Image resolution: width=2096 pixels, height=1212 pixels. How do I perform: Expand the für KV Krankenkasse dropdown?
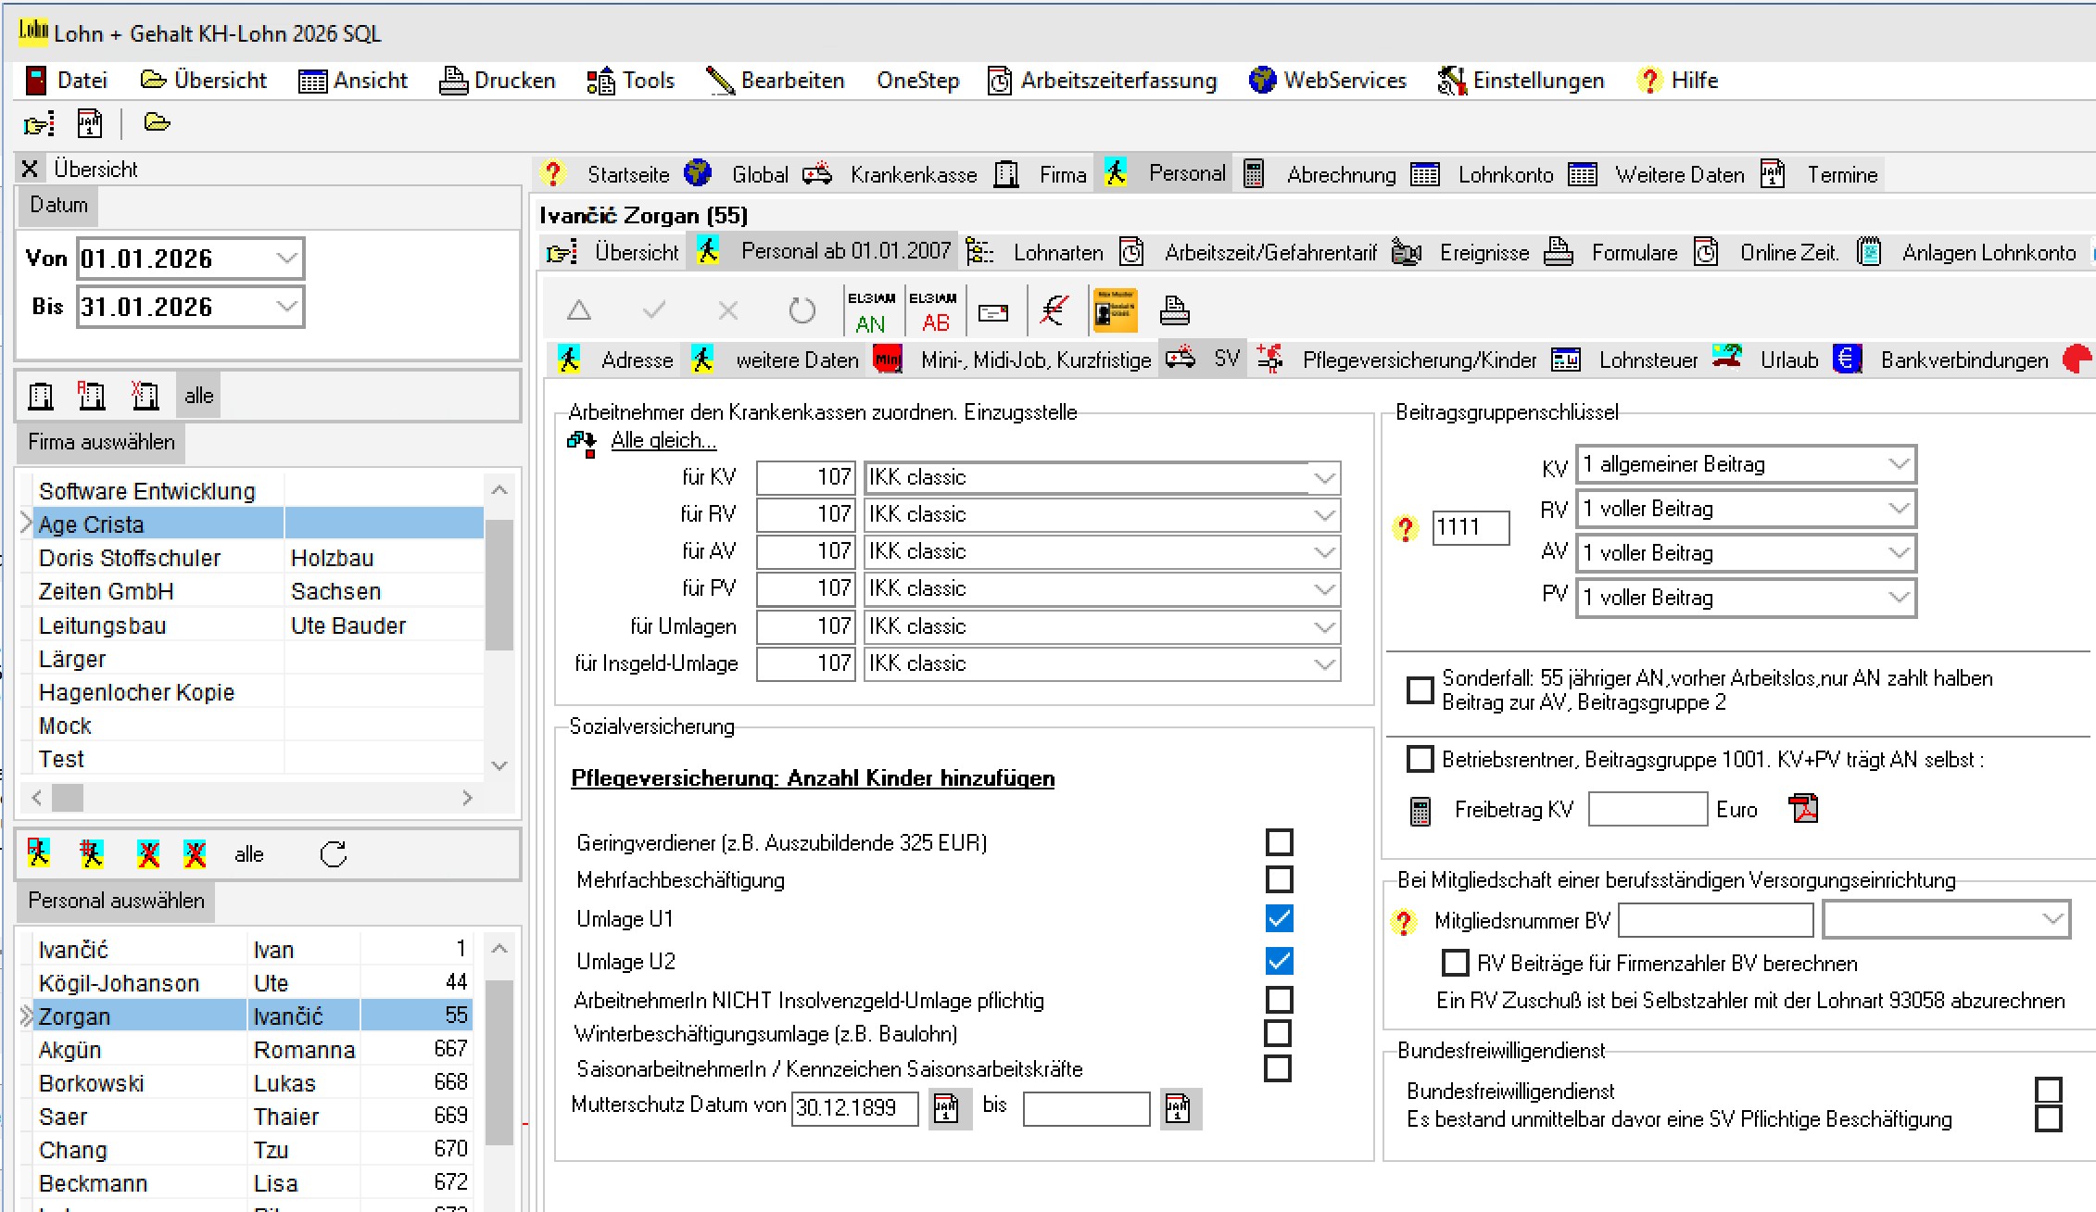coord(1324,478)
